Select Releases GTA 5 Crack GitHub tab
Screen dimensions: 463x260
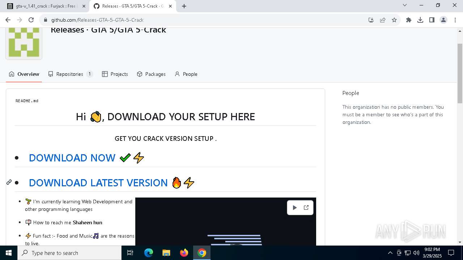(133, 6)
